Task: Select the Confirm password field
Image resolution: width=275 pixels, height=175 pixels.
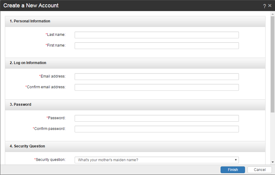Action: pyautogui.click(x=157, y=129)
